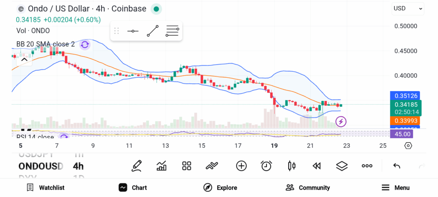Open chart settings hexagon icon
This screenshot has height=197, width=438.
click(408, 146)
